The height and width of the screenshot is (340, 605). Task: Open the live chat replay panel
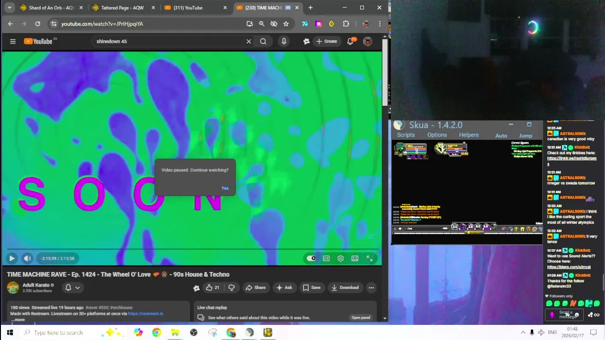(x=361, y=318)
